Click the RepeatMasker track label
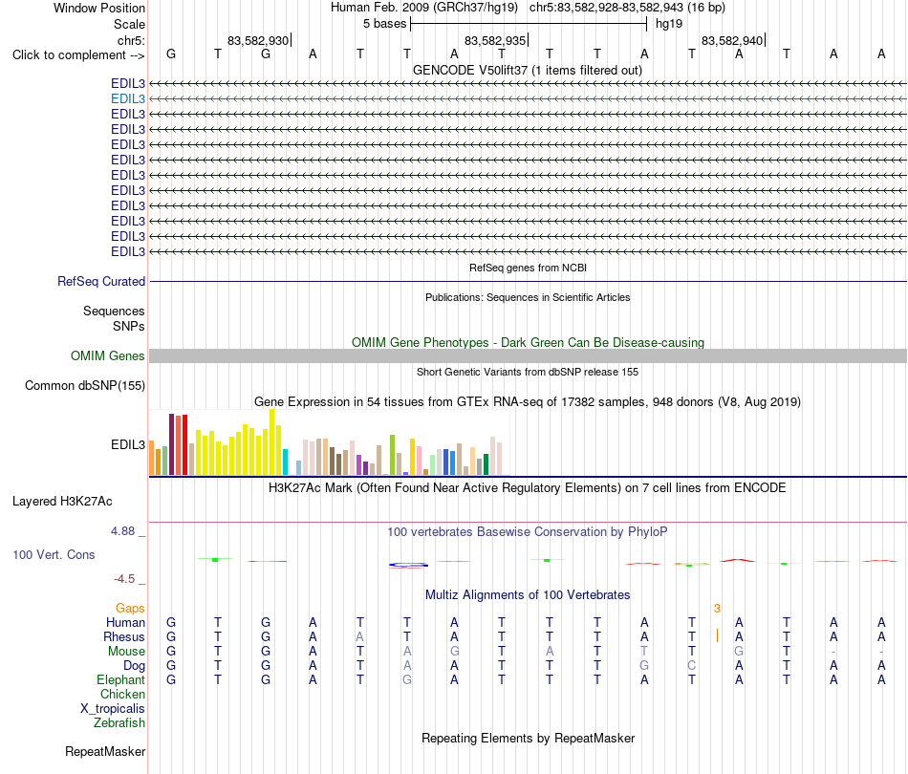This screenshot has width=908, height=774. click(105, 751)
